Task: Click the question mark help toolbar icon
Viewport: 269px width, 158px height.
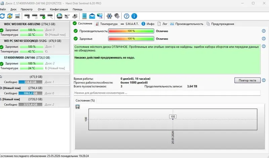Action: pyautogui.click(x=126, y=16)
